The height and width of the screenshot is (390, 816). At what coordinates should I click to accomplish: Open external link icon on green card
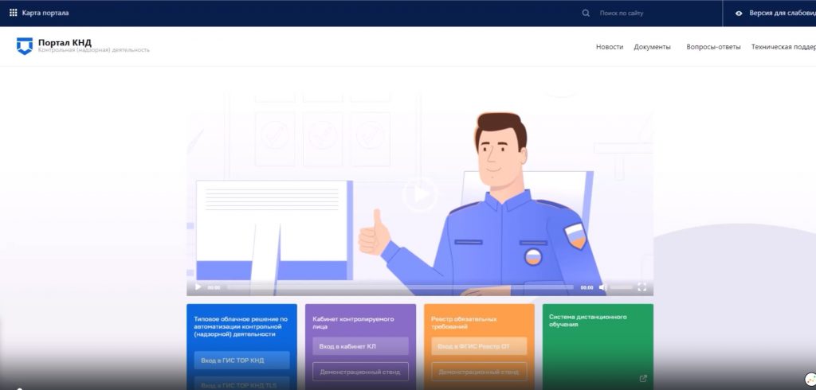[x=642, y=379]
